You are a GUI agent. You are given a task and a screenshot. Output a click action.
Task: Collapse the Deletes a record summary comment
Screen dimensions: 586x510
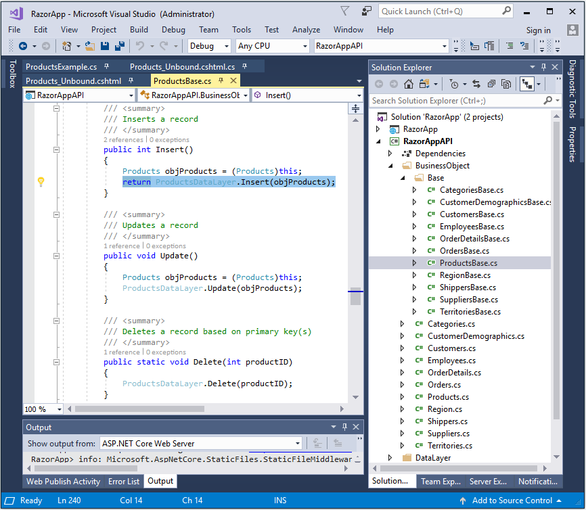pos(56,321)
